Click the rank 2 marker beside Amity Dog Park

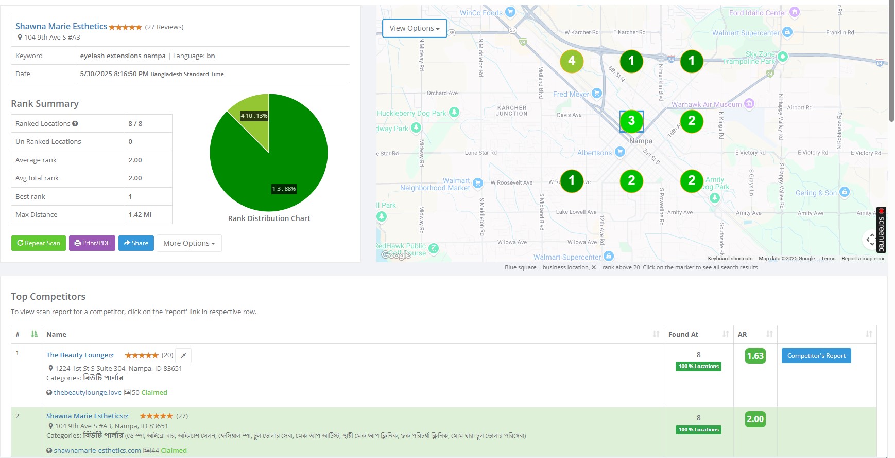pyautogui.click(x=692, y=181)
